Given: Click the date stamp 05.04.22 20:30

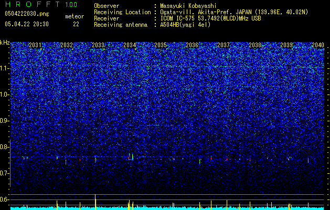Looking at the screenshot, I should coord(27,24).
